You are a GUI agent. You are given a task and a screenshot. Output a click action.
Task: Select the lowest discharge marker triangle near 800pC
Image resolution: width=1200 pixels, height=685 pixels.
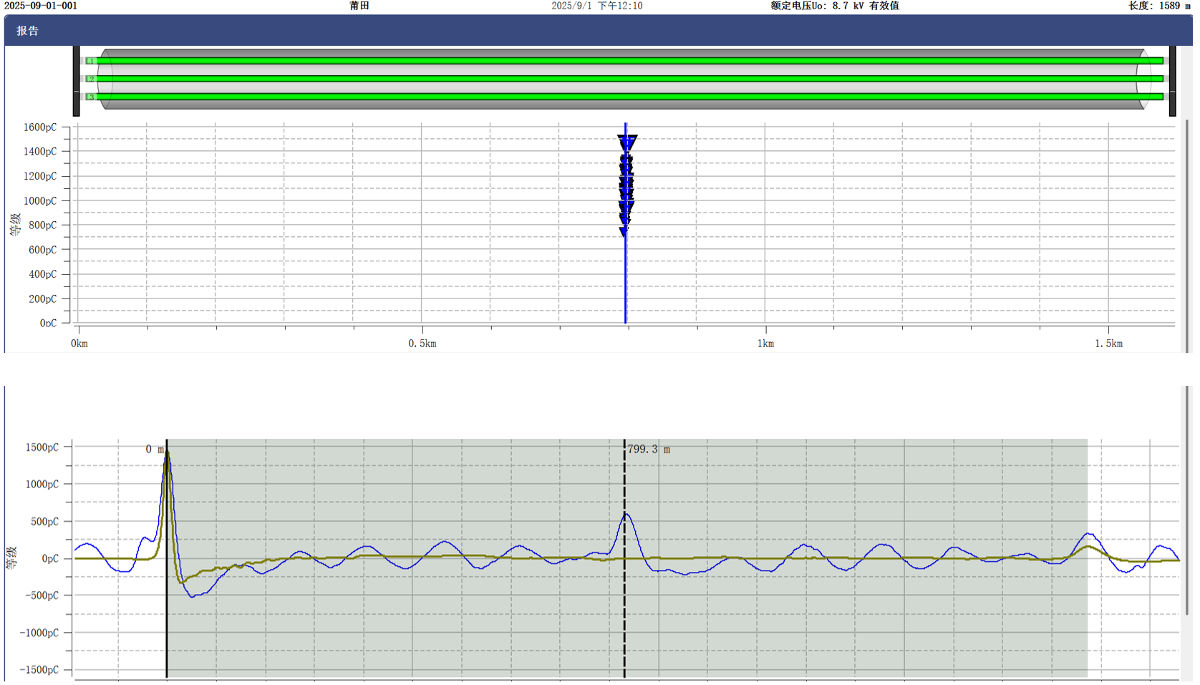click(624, 231)
